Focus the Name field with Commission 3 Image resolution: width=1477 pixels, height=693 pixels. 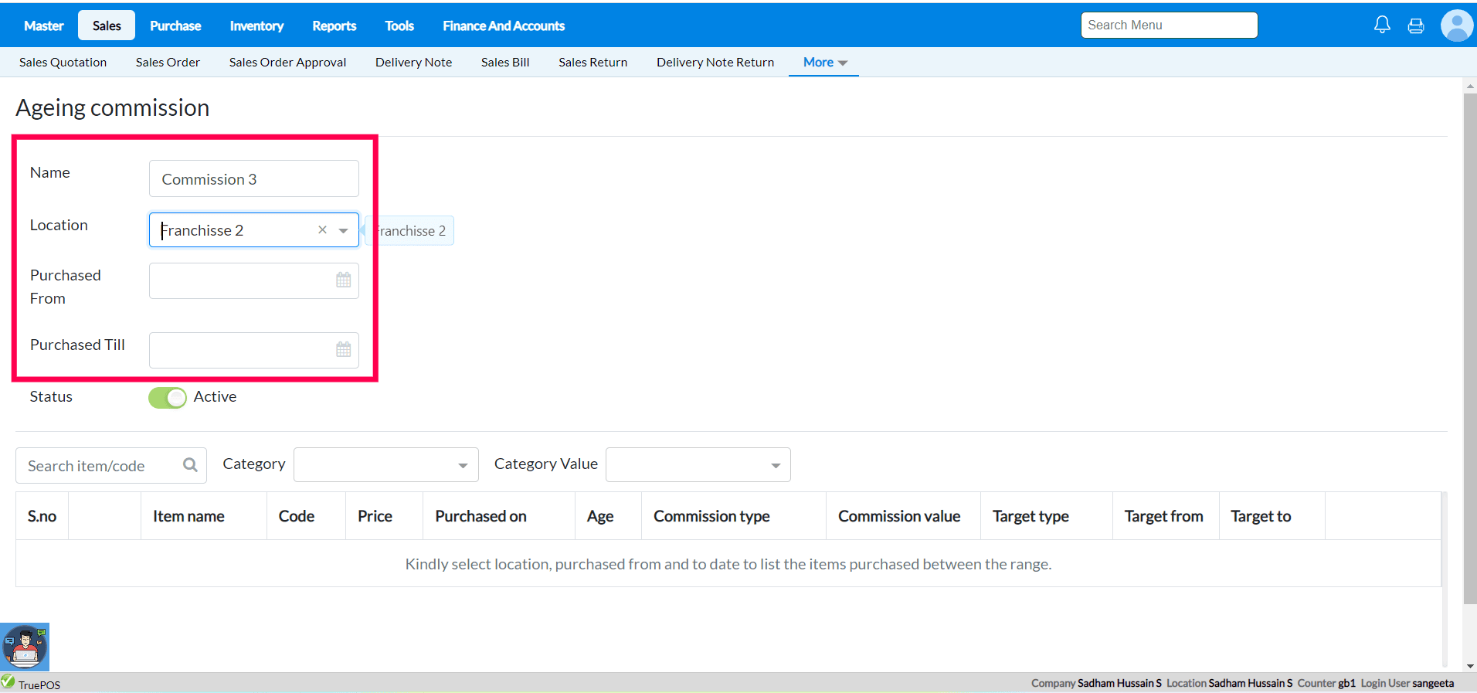(x=253, y=178)
